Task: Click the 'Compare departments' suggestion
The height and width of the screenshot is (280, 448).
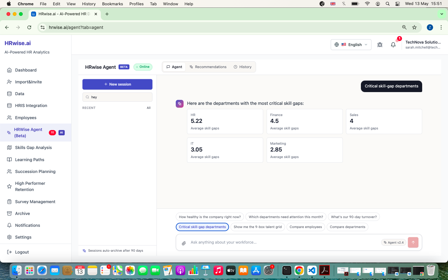Action: point(348,227)
